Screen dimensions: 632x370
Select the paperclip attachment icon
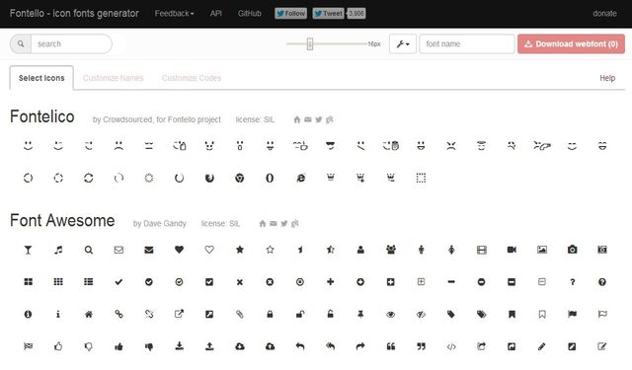pyautogui.click(x=239, y=314)
